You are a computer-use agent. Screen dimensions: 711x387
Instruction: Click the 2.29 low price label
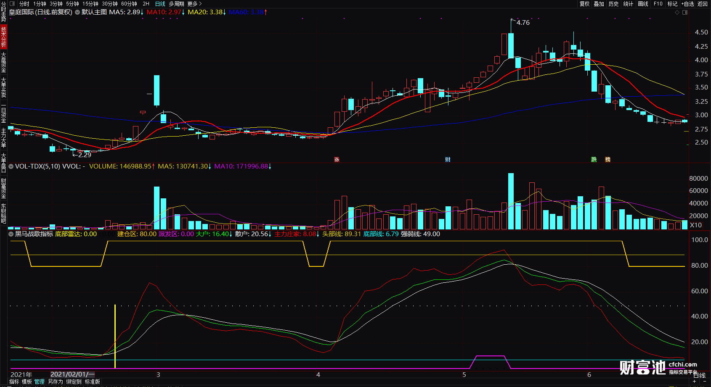[x=85, y=155]
